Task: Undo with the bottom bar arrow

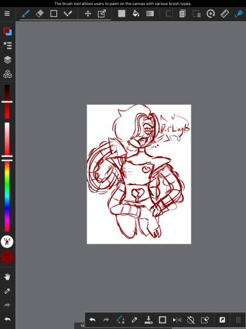Action: point(92,320)
